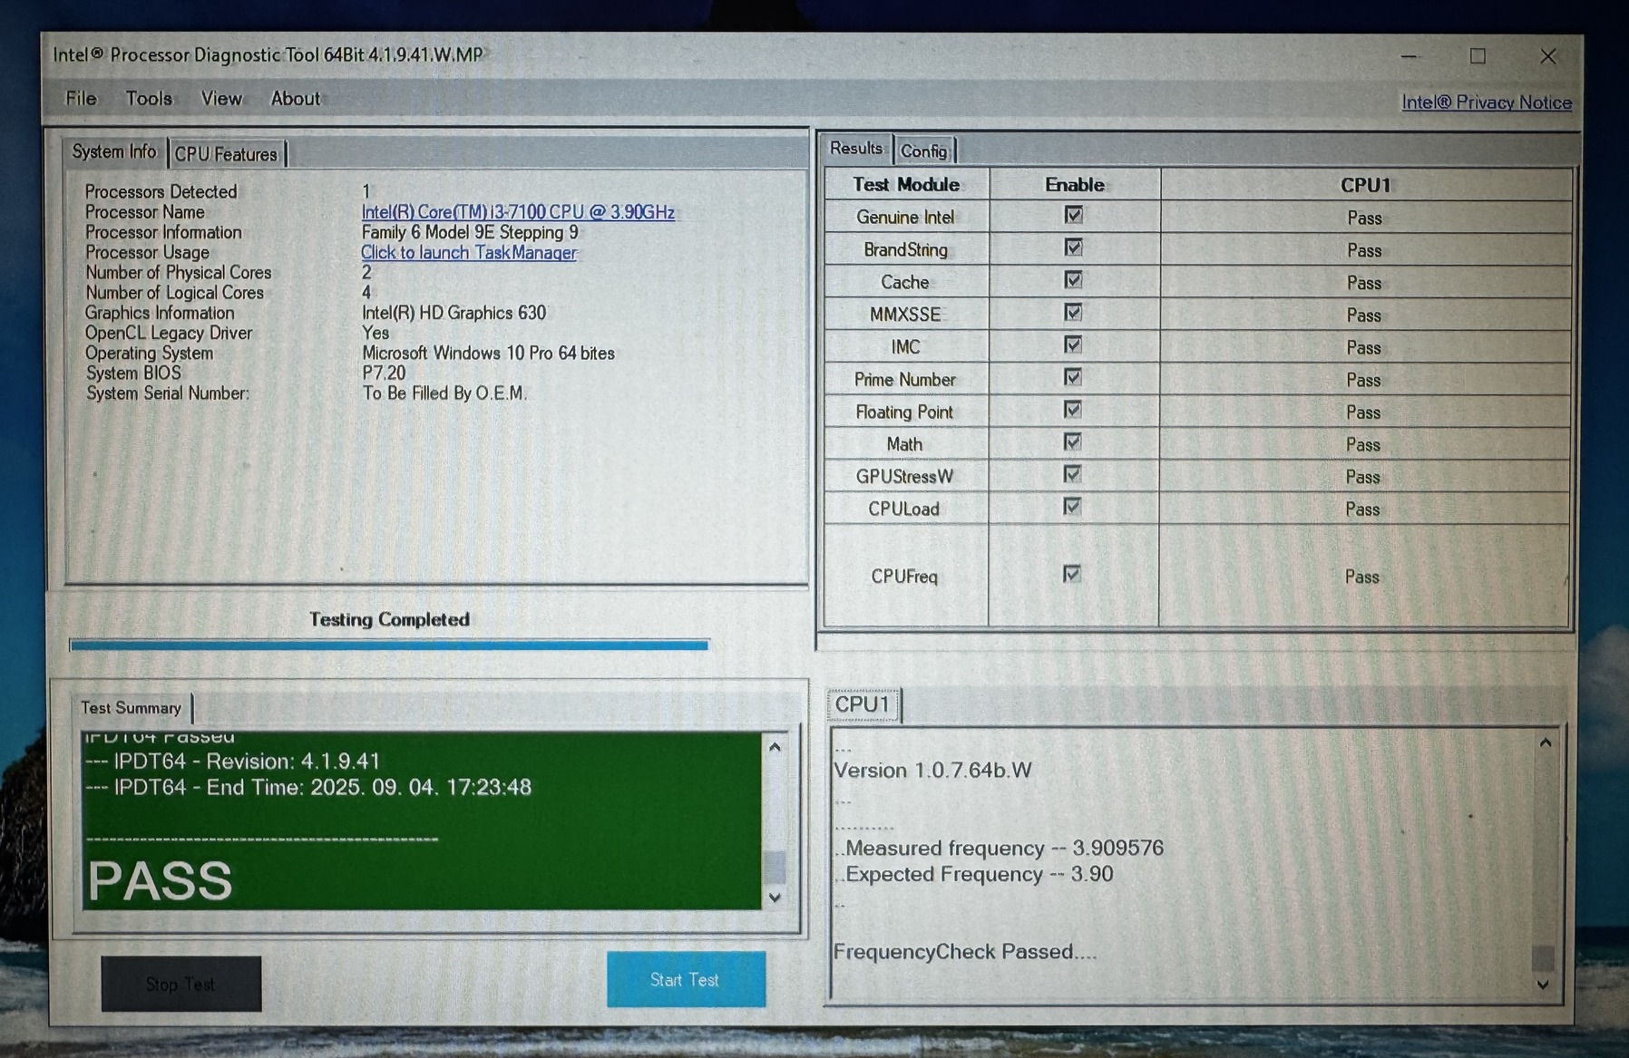Switch to the System Info tab
This screenshot has width=1629, height=1058.
pos(114,151)
